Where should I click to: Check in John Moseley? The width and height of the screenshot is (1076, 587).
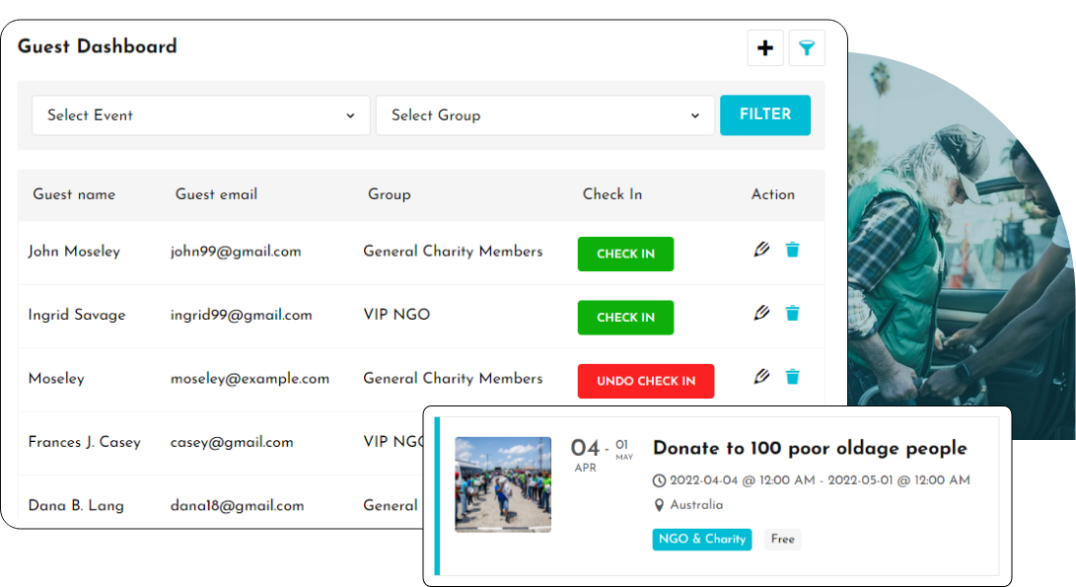coord(625,254)
